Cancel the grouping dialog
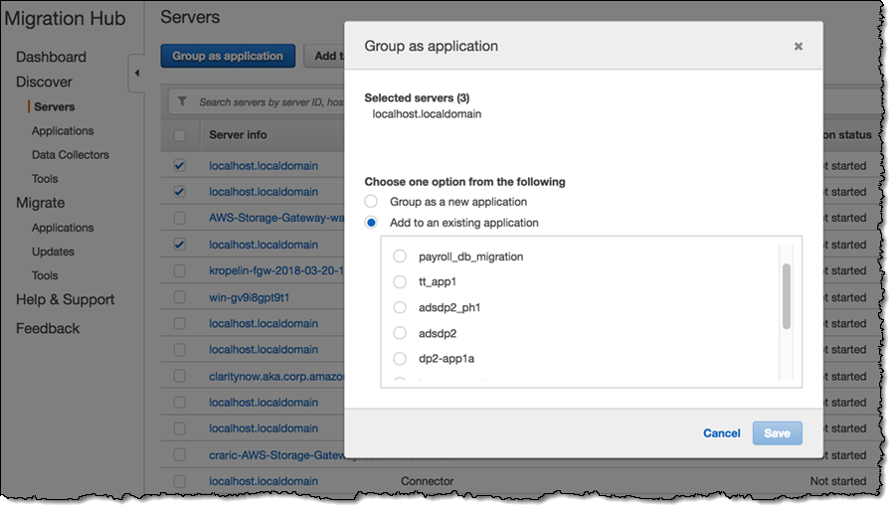 [x=721, y=433]
